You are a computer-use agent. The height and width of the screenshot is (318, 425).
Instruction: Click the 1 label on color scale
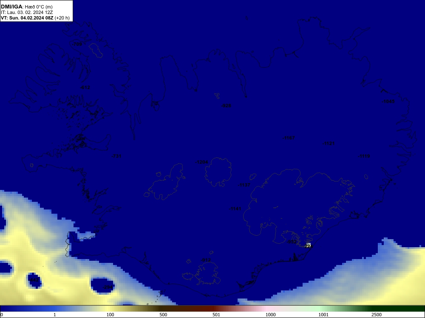tap(55, 315)
